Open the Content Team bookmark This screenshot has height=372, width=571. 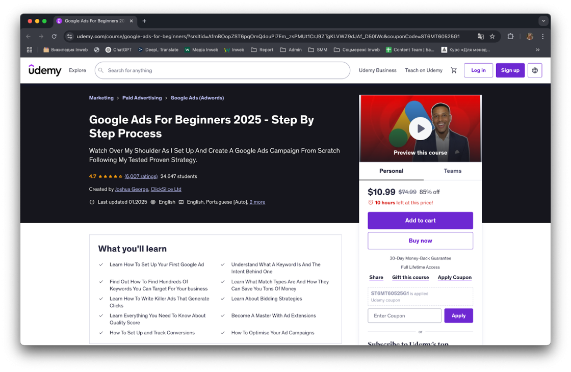click(x=410, y=50)
